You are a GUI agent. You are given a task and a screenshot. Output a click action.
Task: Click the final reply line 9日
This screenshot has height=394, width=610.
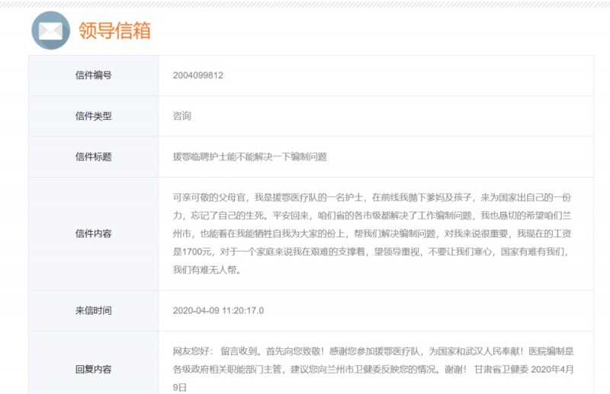click(x=180, y=388)
